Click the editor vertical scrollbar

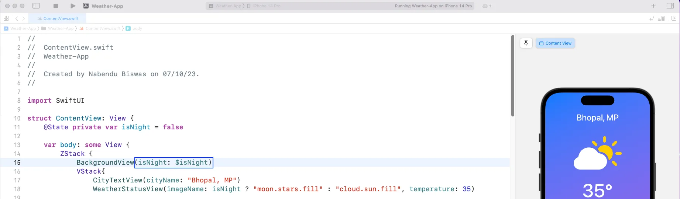tap(512, 76)
